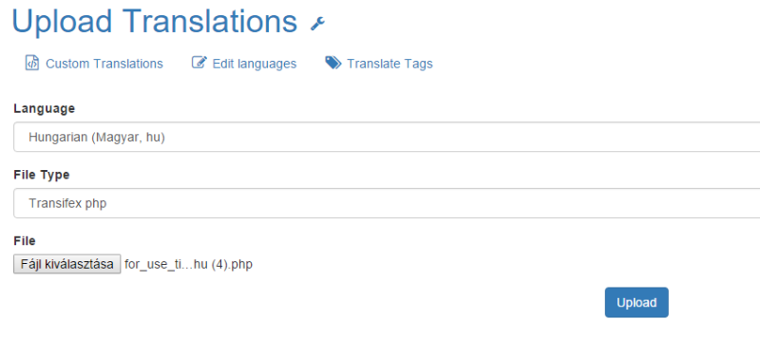Click the pencil-square icon before Edit languages
The height and width of the screenshot is (357, 760).
[199, 63]
